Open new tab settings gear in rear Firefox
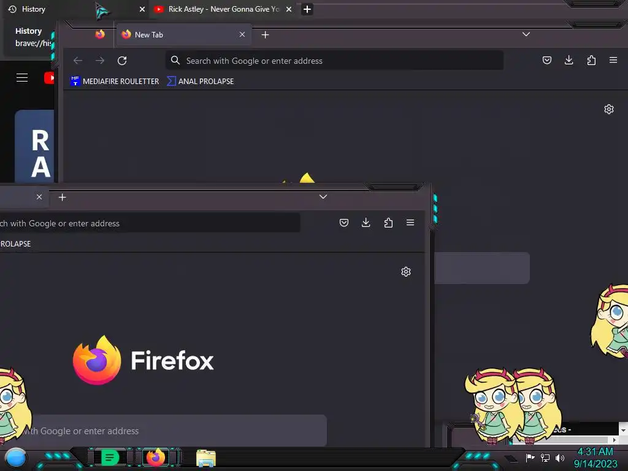Image resolution: width=628 pixels, height=471 pixels. tap(609, 109)
